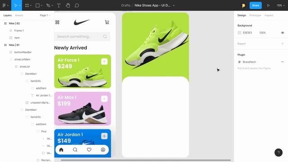The width and height of the screenshot is (288, 162).
Task: Select the Hand tool
Action: click(68, 5)
